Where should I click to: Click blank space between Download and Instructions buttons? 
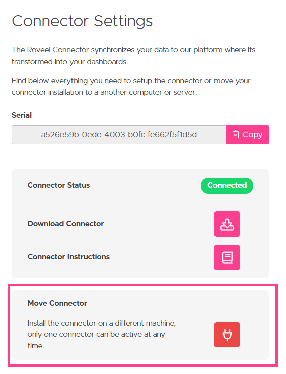coord(227,241)
